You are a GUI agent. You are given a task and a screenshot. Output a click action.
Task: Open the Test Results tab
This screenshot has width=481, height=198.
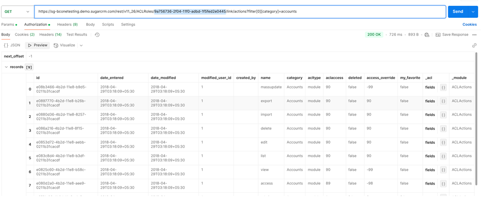point(76,35)
